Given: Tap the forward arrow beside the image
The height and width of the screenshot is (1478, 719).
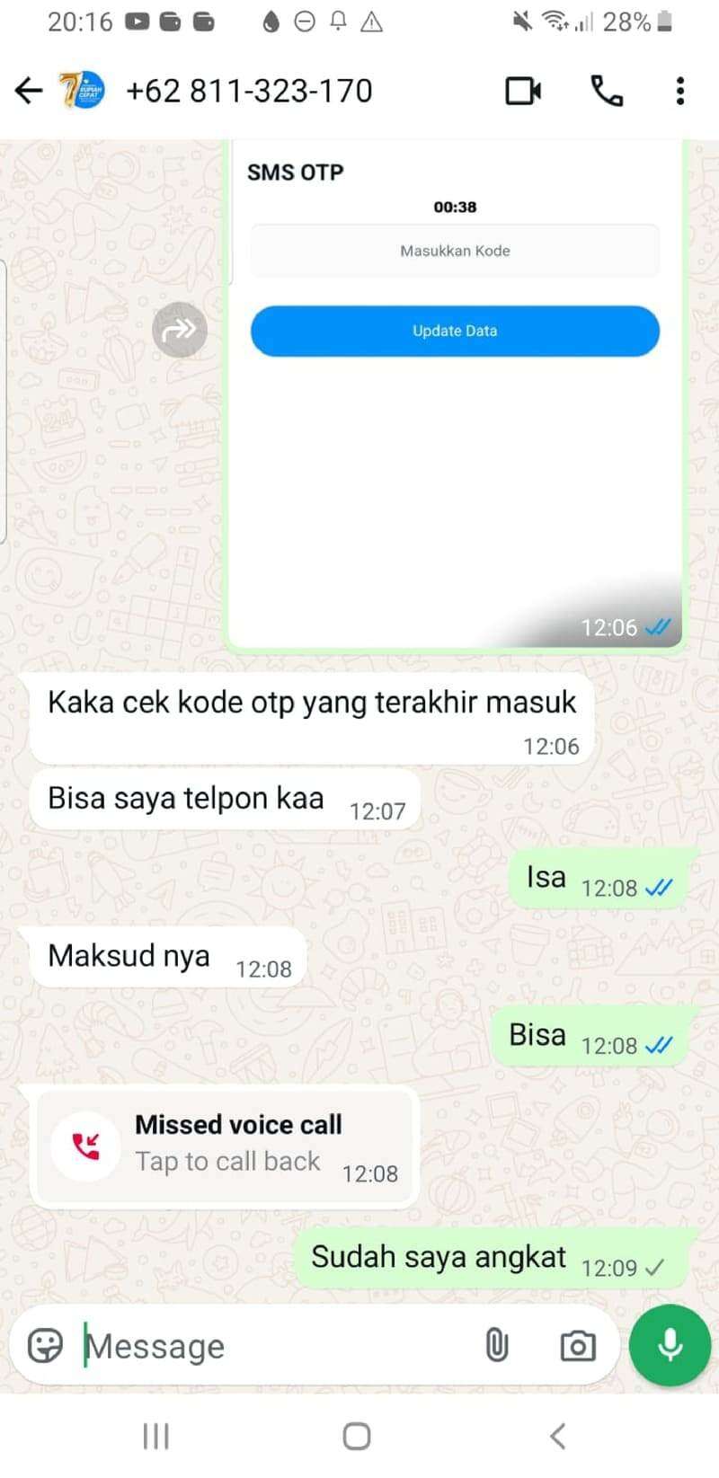Looking at the screenshot, I should click(x=180, y=330).
